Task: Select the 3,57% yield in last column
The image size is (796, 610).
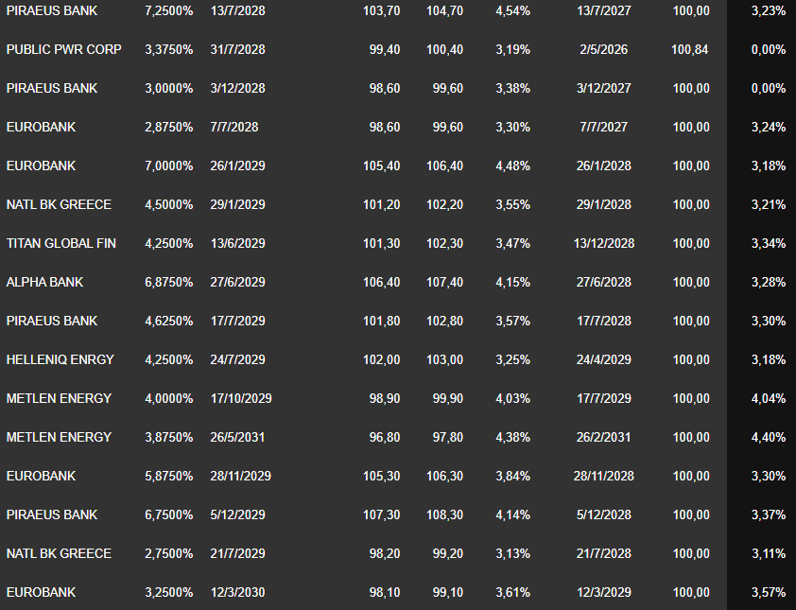Action: tap(768, 592)
